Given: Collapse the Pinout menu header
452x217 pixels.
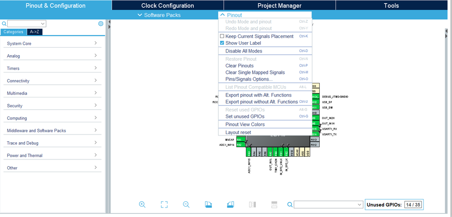Looking at the screenshot, I should click(x=265, y=15).
